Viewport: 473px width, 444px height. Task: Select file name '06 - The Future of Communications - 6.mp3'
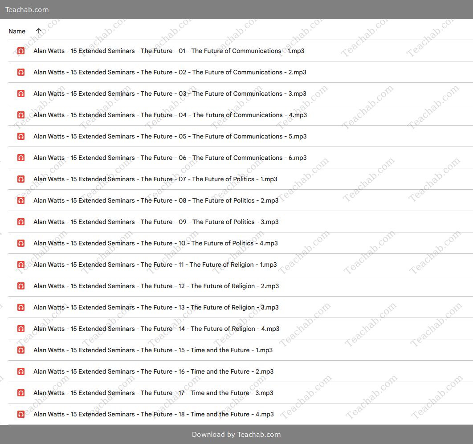click(x=170, y=158)
